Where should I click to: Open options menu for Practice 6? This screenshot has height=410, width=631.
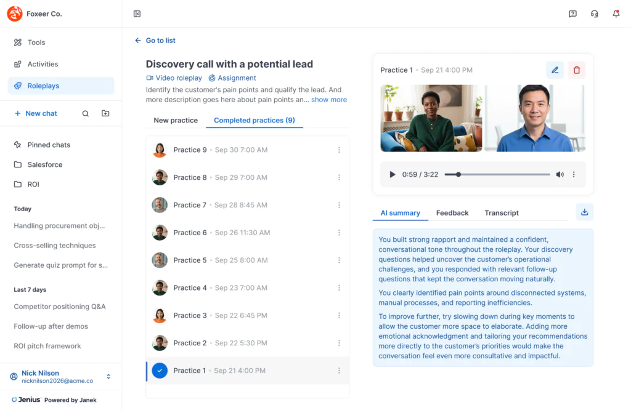[339, 232]
